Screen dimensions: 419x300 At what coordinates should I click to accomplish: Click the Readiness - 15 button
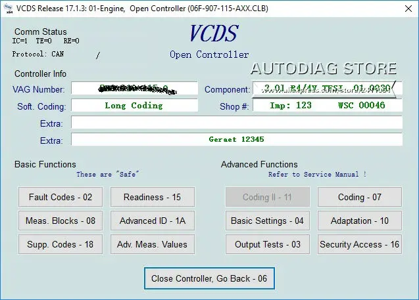(153, 197)
